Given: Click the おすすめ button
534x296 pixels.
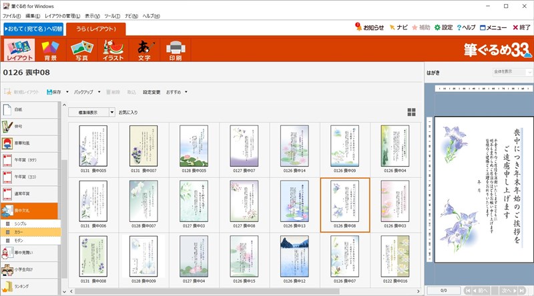Looking at the screenshot, I should pos(174,92).
